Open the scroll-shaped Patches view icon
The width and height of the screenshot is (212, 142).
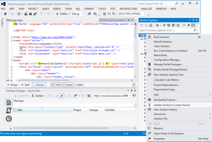9,111
